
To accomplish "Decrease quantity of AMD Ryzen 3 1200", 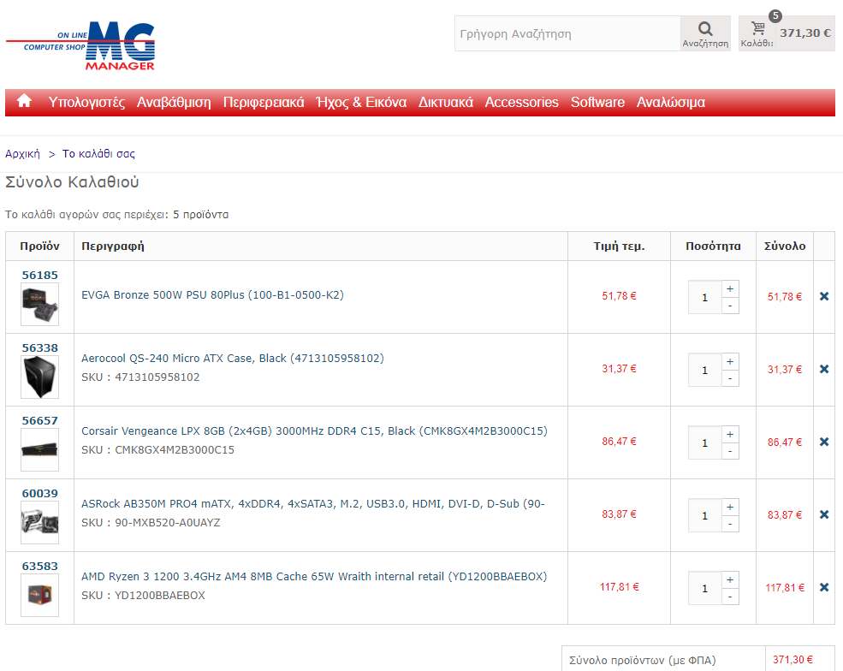I will [730, 597].
